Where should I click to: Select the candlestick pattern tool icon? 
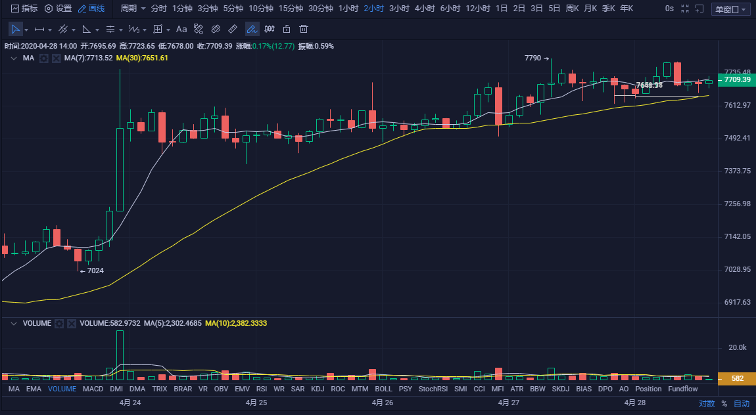pyautogui.click(x=270, y=30)
